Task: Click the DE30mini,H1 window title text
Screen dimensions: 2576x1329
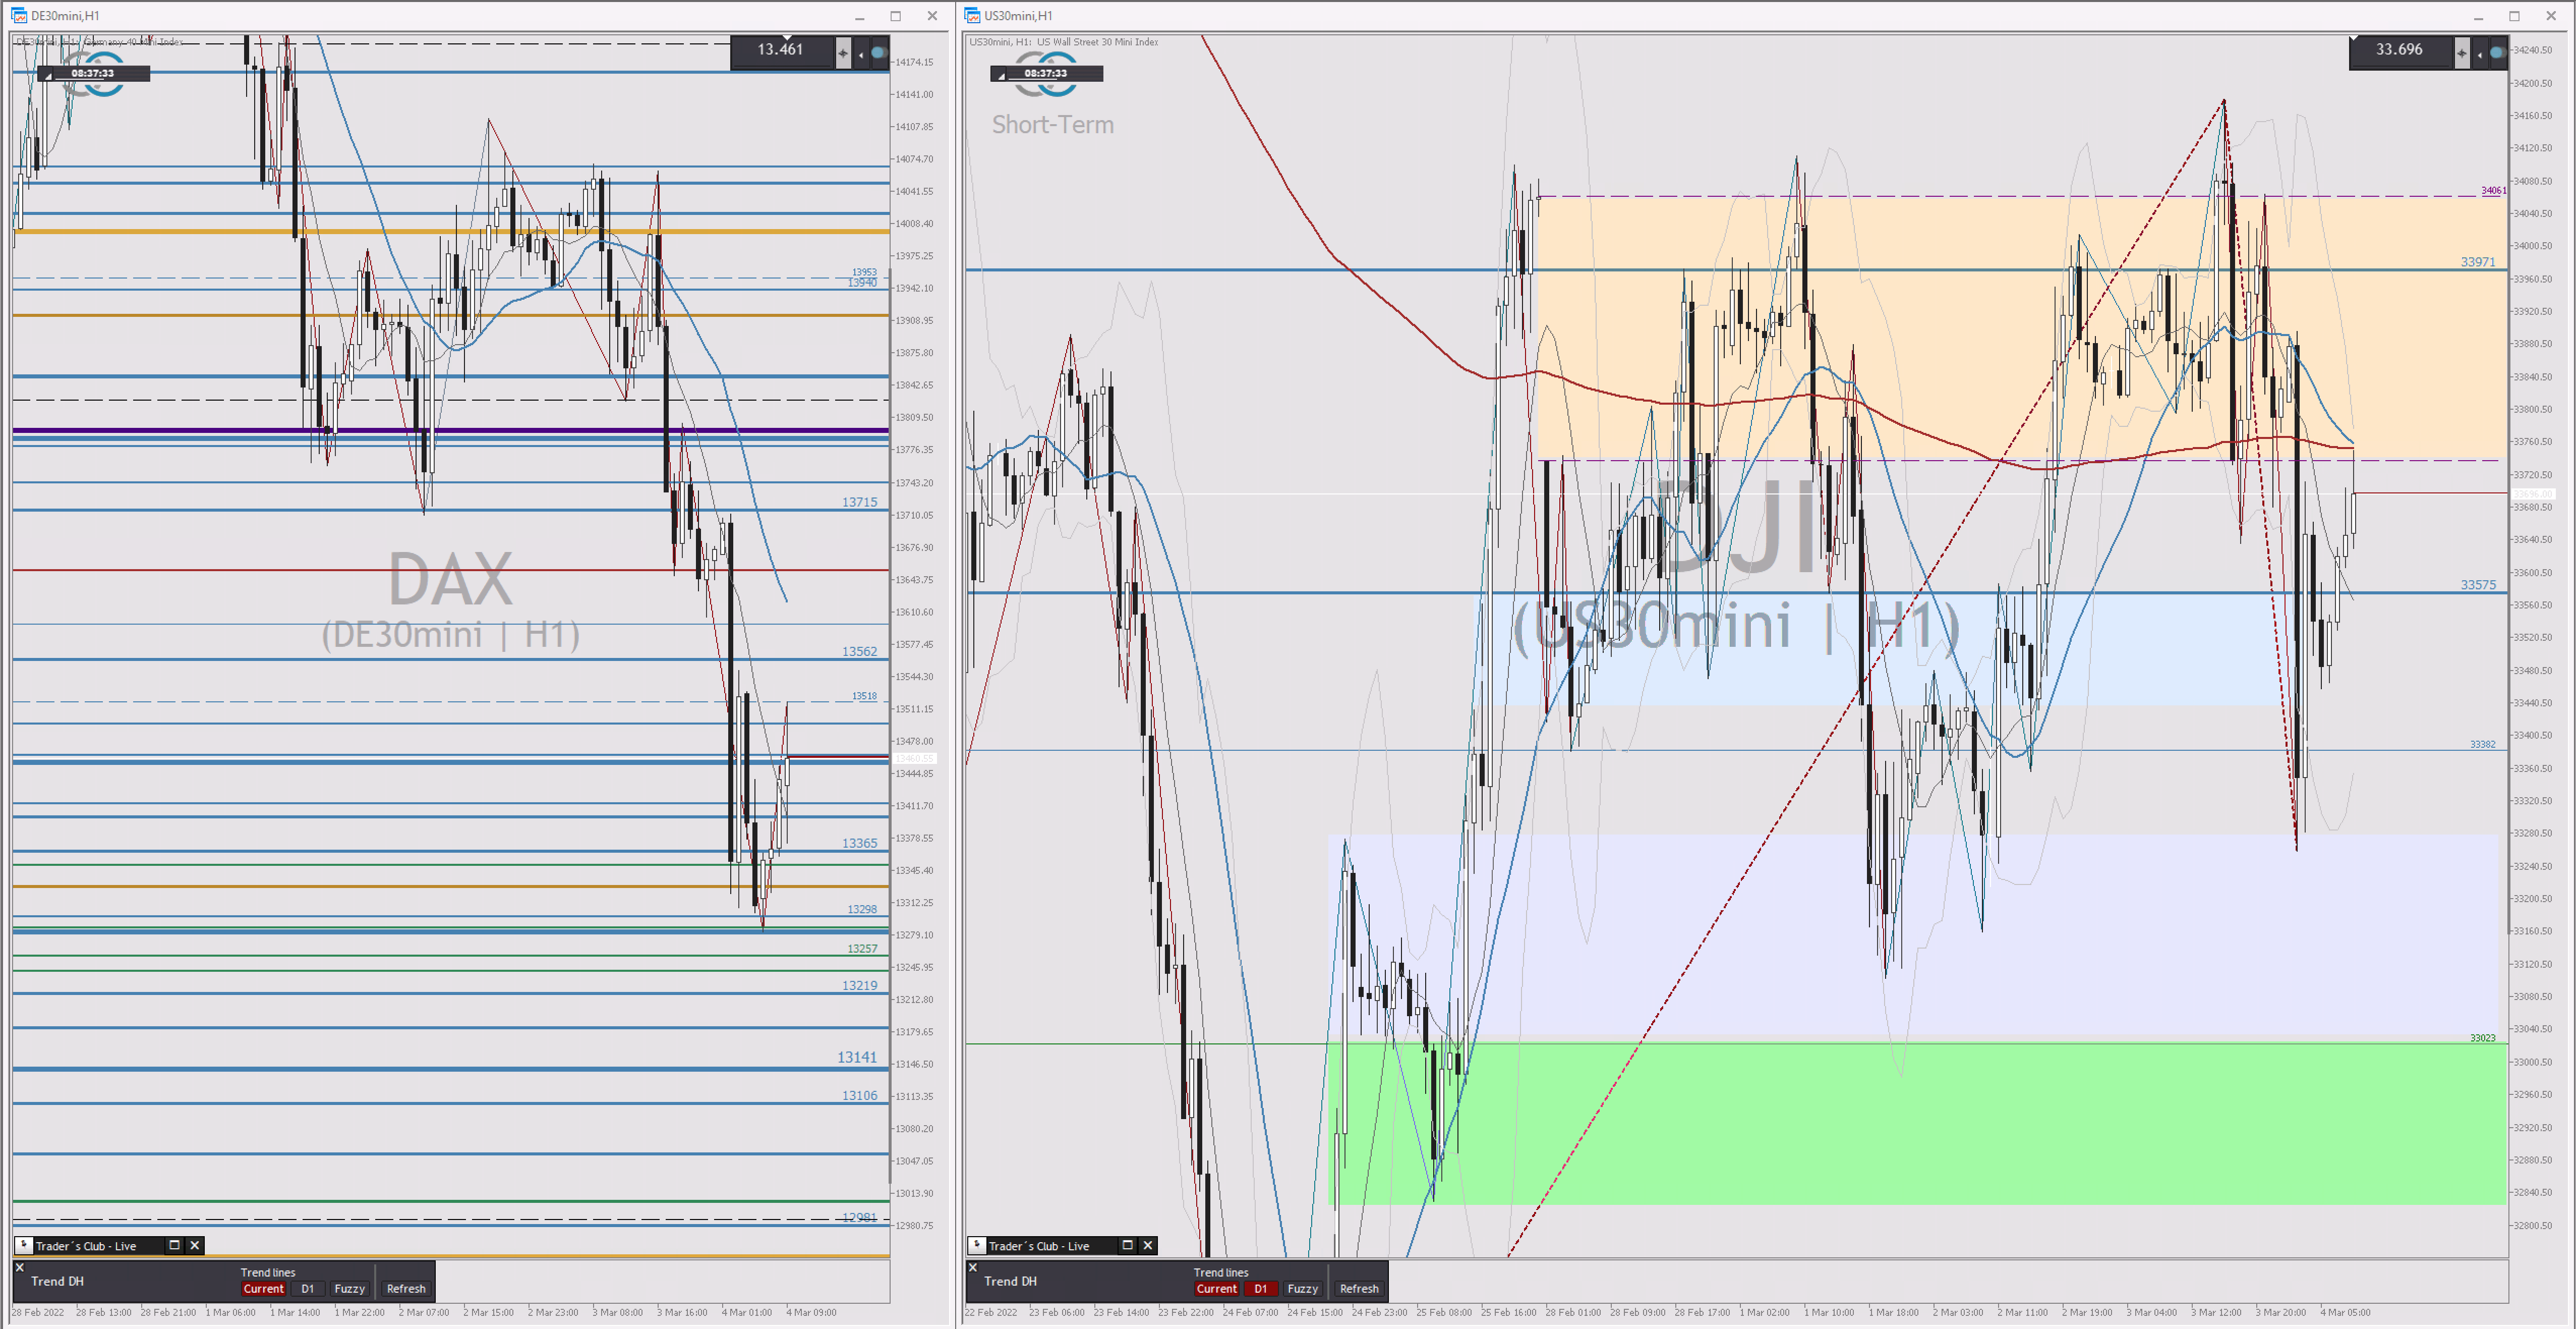Action: 65,16
